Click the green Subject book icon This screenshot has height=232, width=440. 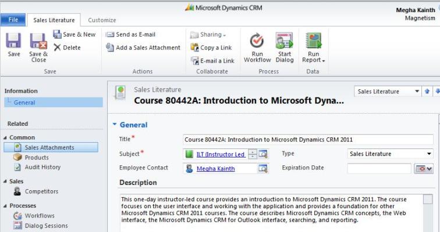coord(189,154)
